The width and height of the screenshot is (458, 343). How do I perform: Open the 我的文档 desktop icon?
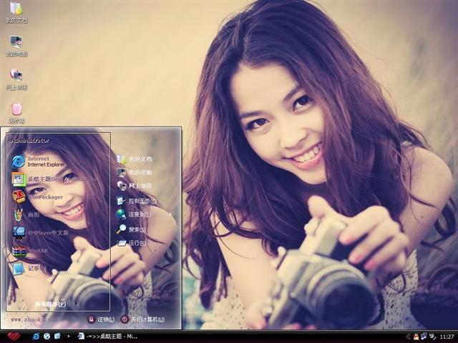pos(16,13)
